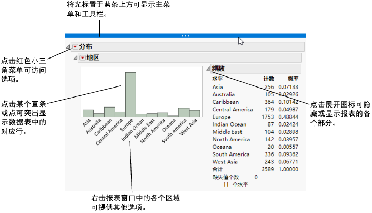
Task: Click the total probability value 1.00000
Action: pos(288,169)
